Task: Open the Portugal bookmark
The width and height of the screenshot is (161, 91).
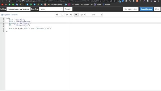Action: 106,5
